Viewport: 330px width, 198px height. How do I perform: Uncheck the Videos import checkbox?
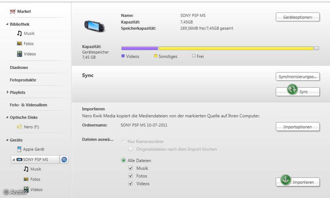(131, 183)
